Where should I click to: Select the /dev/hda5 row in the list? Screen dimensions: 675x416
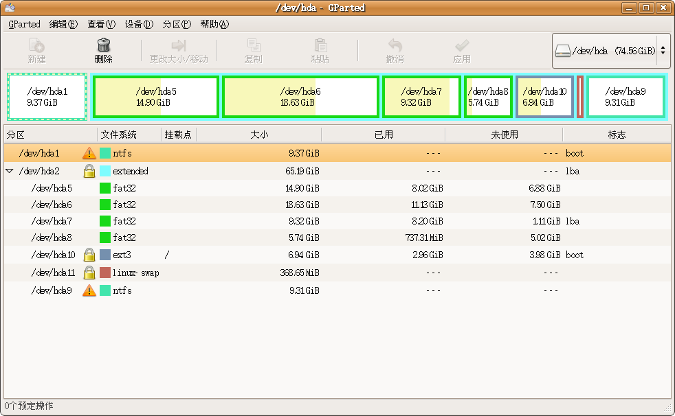coord(337,188)
